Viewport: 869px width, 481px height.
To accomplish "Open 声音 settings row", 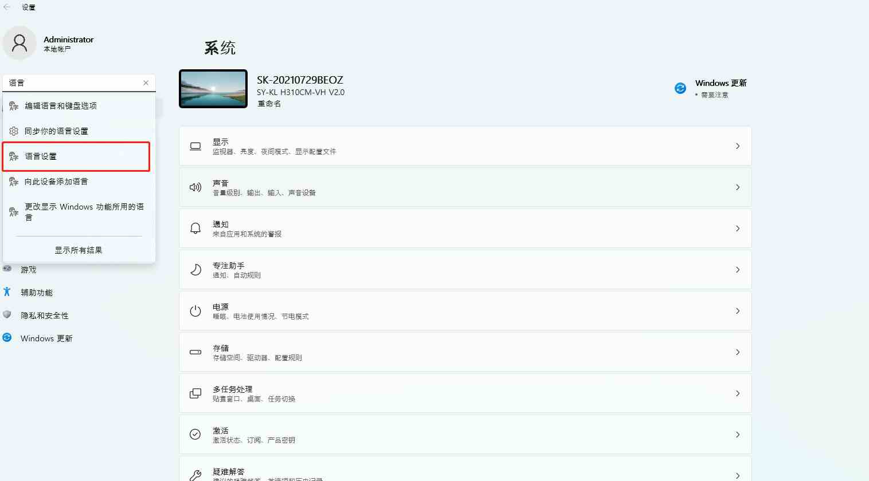I will point(465,187).
